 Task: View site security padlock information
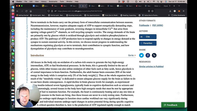[52, 11]
